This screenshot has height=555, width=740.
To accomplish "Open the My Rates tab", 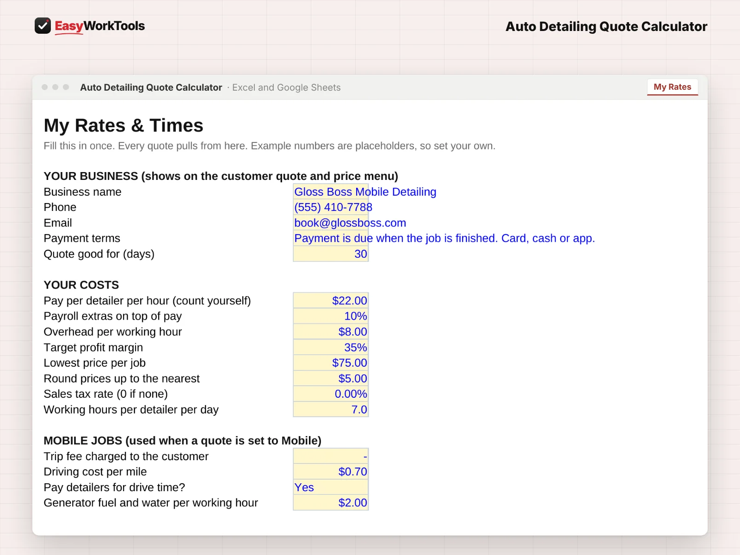I will (x=672, y=87).
